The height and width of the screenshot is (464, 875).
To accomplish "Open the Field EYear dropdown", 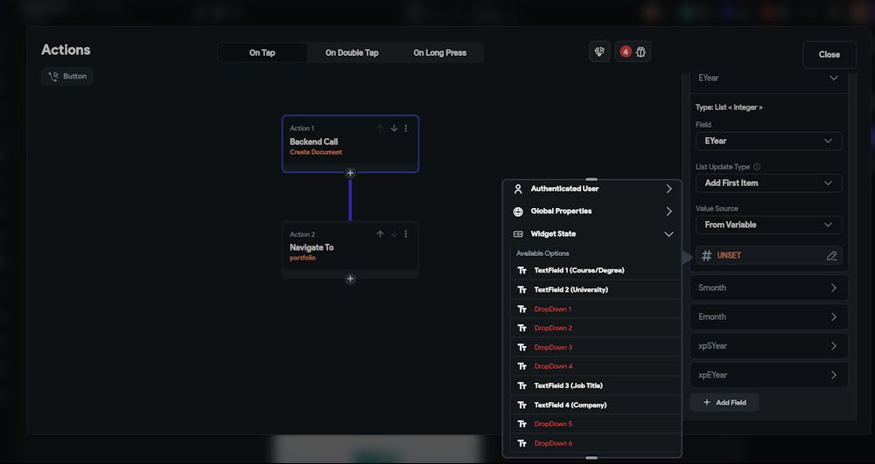I will click(x=768, y=141).
